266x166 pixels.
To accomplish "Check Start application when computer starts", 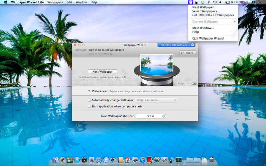I will tap(89, 106).
